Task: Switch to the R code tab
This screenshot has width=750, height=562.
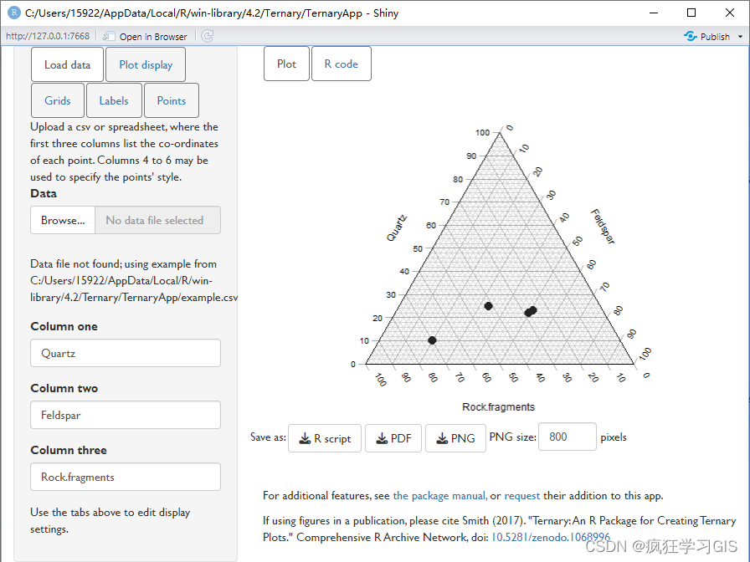Action: [341, 64]
